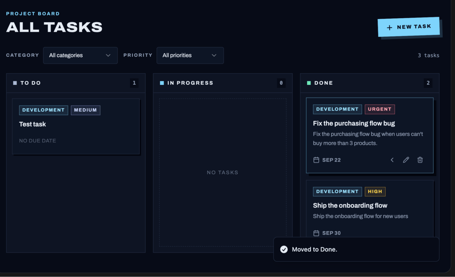
Task: Click the To Do count badge
Action: coord(134,83)
